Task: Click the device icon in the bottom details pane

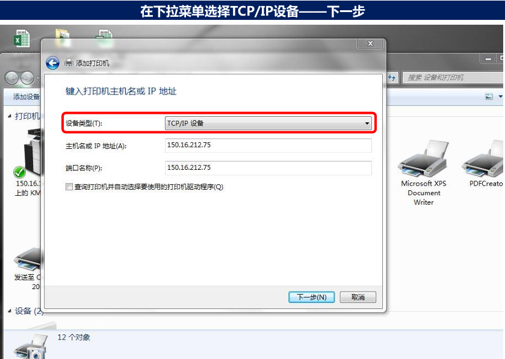Action: (31, 348)
